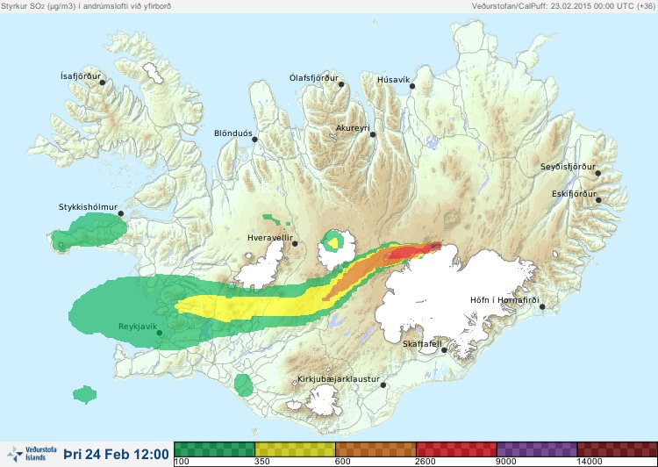Image resolution: width=658 pixels, height=467 pixels.
Task: Click the Hveravellir label
Action: [270, 238]
